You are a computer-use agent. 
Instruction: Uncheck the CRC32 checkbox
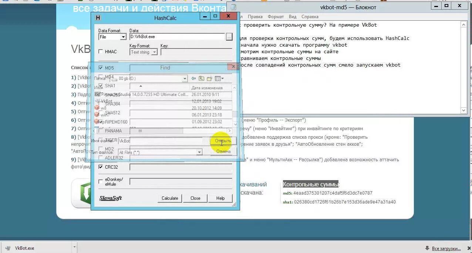(101, 167)
